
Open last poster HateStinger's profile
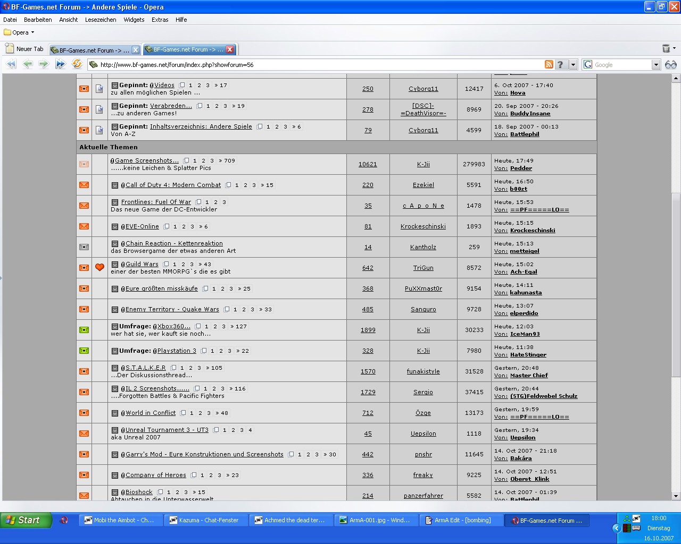(x=528, y=354)
